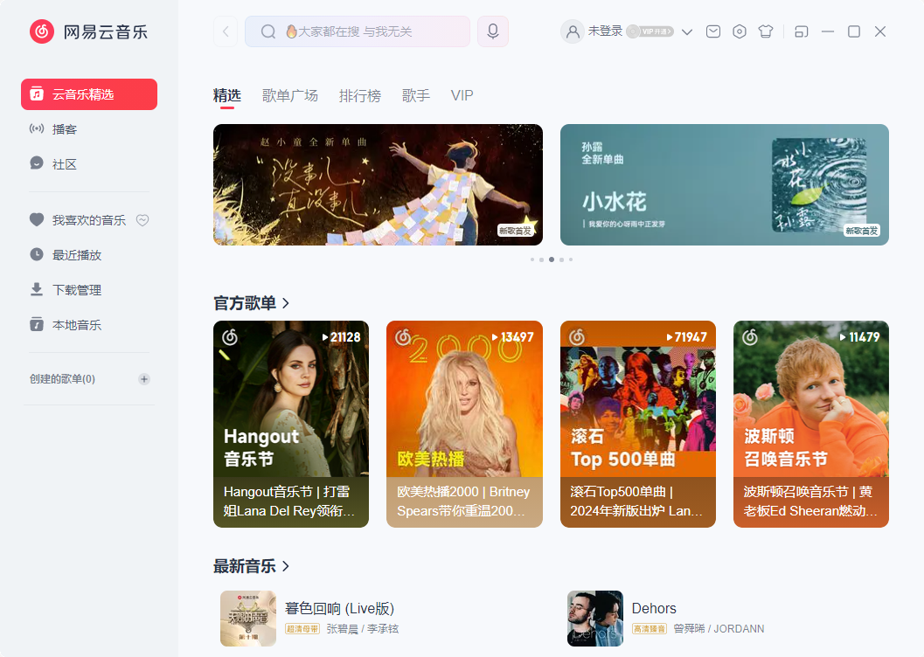Open the mail messages icon
This screenshot has width=924, height=657.
coord(713,31)
